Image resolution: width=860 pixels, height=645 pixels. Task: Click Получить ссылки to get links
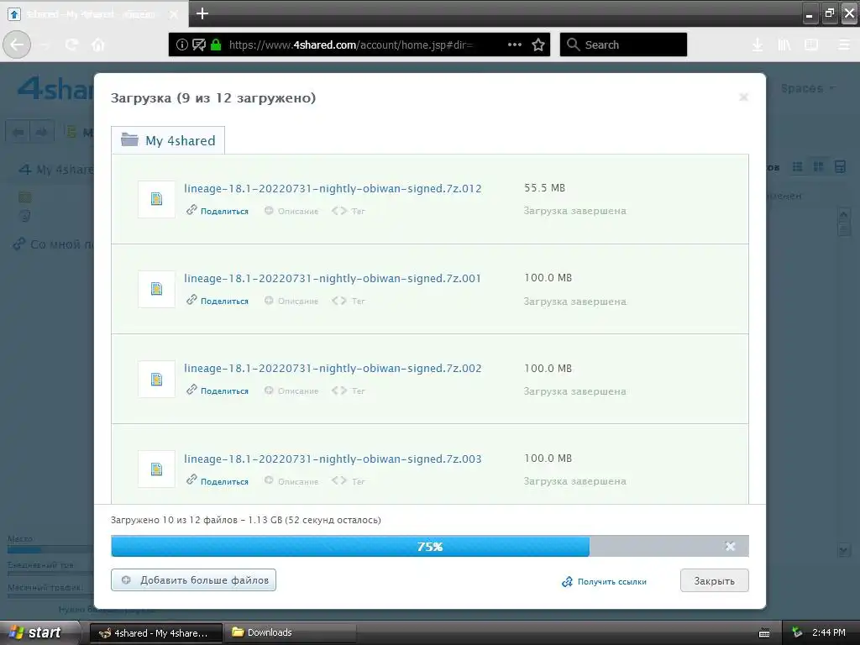click(x=604, y=581)
